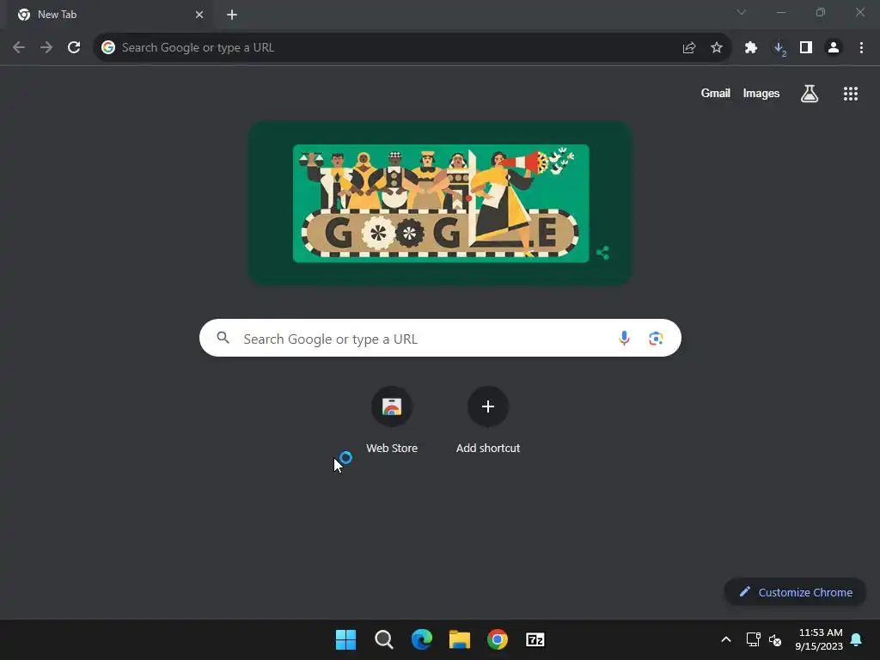Show hidden system tray icons
Viewport: 880px width, 660px height.
pyautogui.click(x=725, y=639)
